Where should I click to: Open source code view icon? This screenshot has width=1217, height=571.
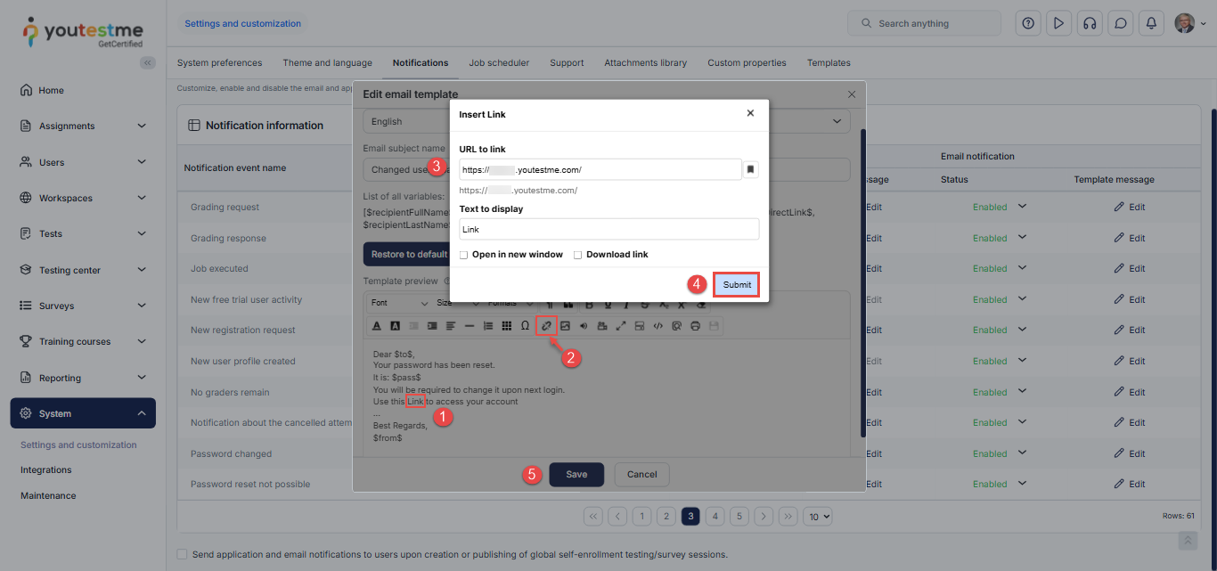[x=658, y=325]
